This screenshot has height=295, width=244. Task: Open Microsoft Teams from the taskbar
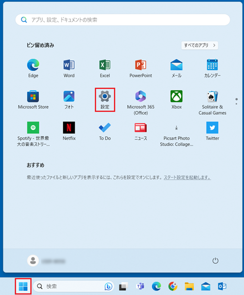click(140, 286)
